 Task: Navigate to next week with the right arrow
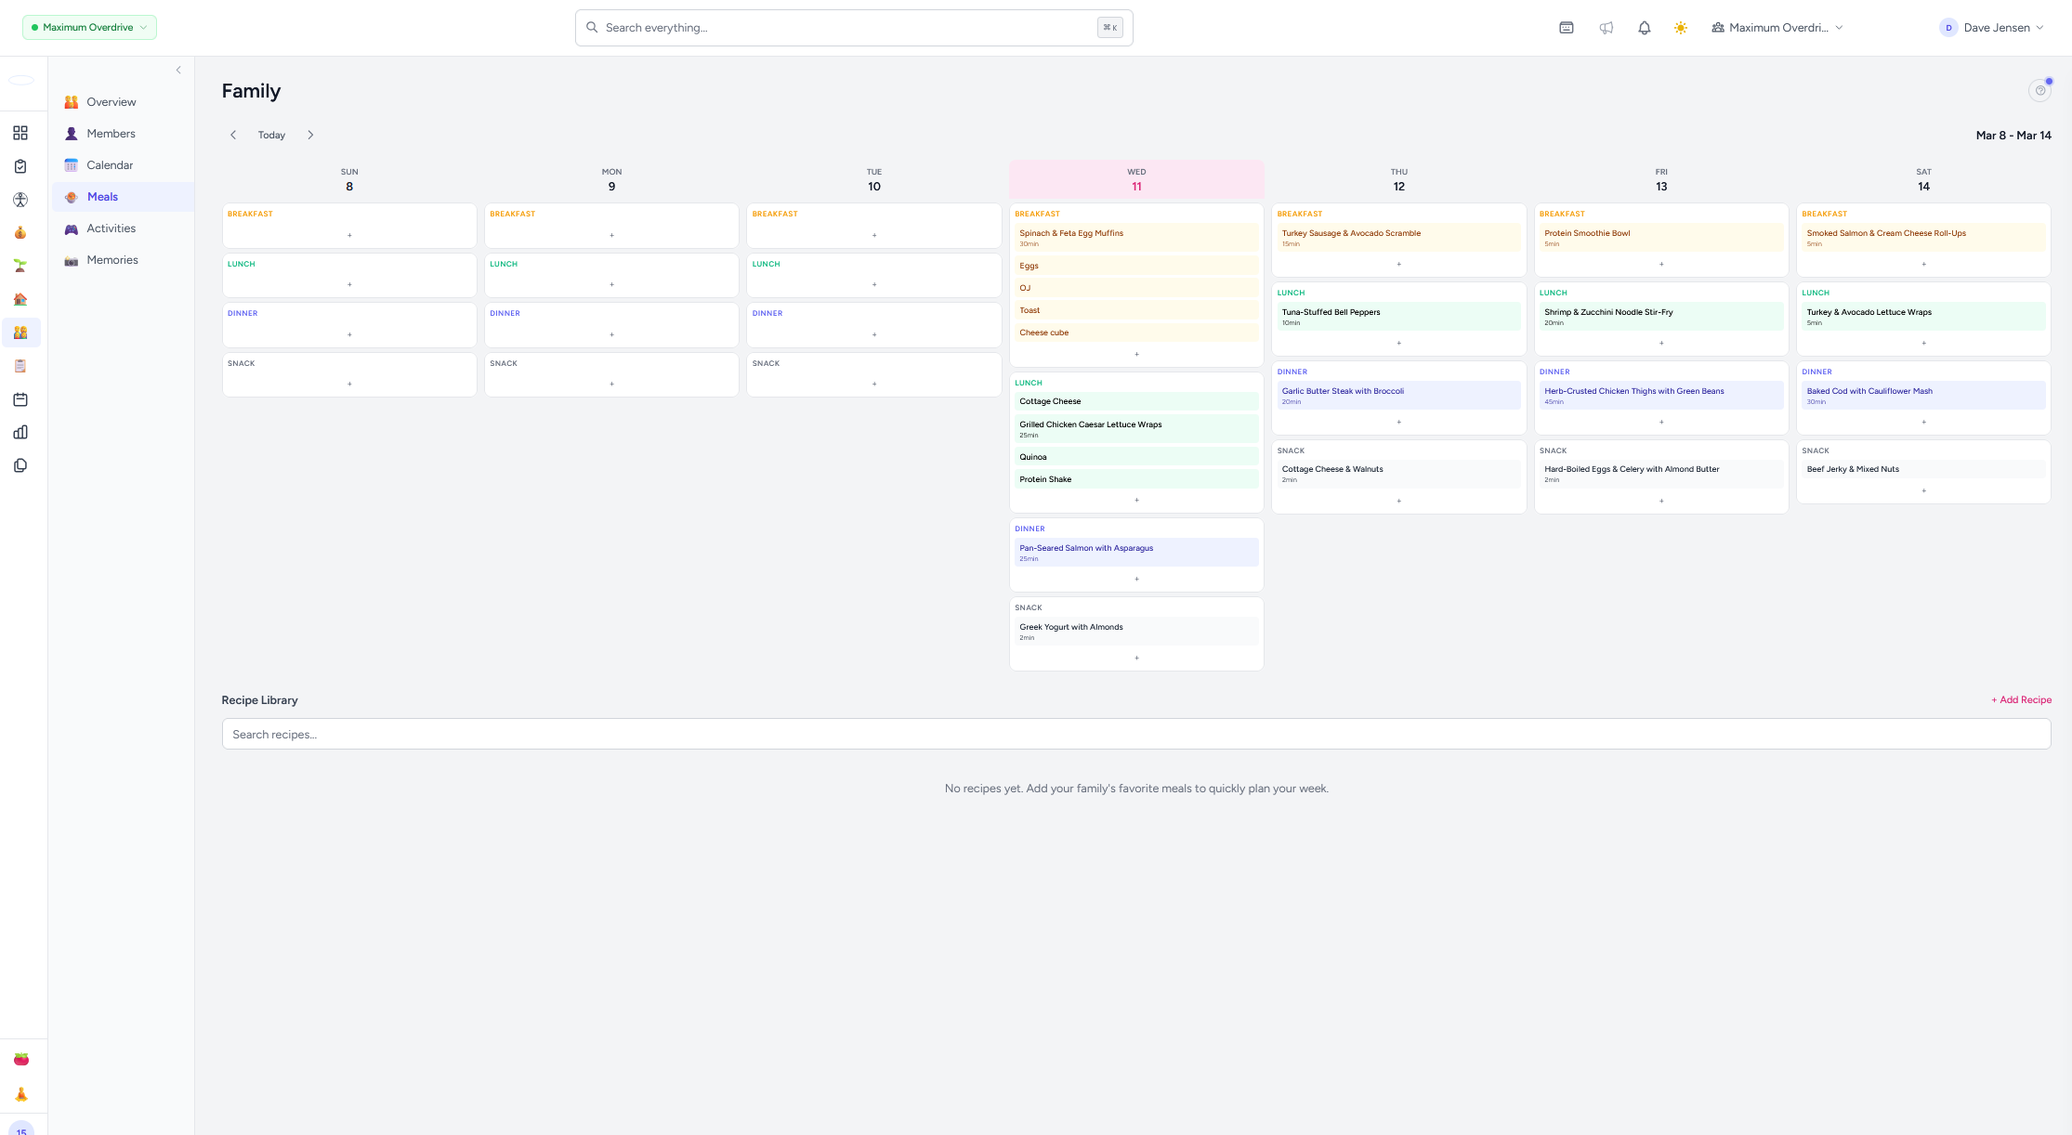pos(311,135)
